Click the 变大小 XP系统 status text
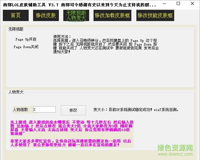The image size is (200, 160). [136, 110]
